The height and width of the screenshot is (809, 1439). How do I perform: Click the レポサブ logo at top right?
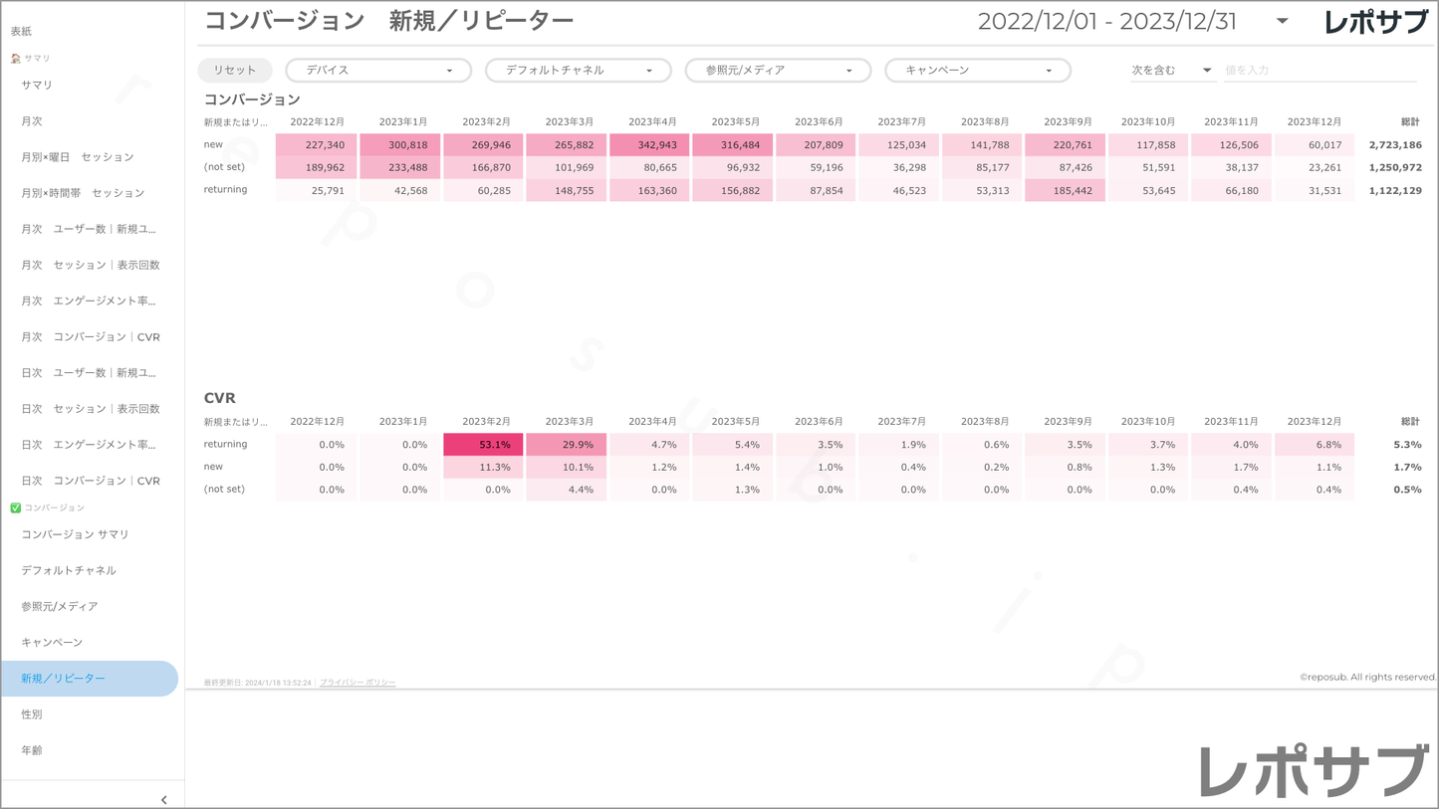(x=1375, y=22)
